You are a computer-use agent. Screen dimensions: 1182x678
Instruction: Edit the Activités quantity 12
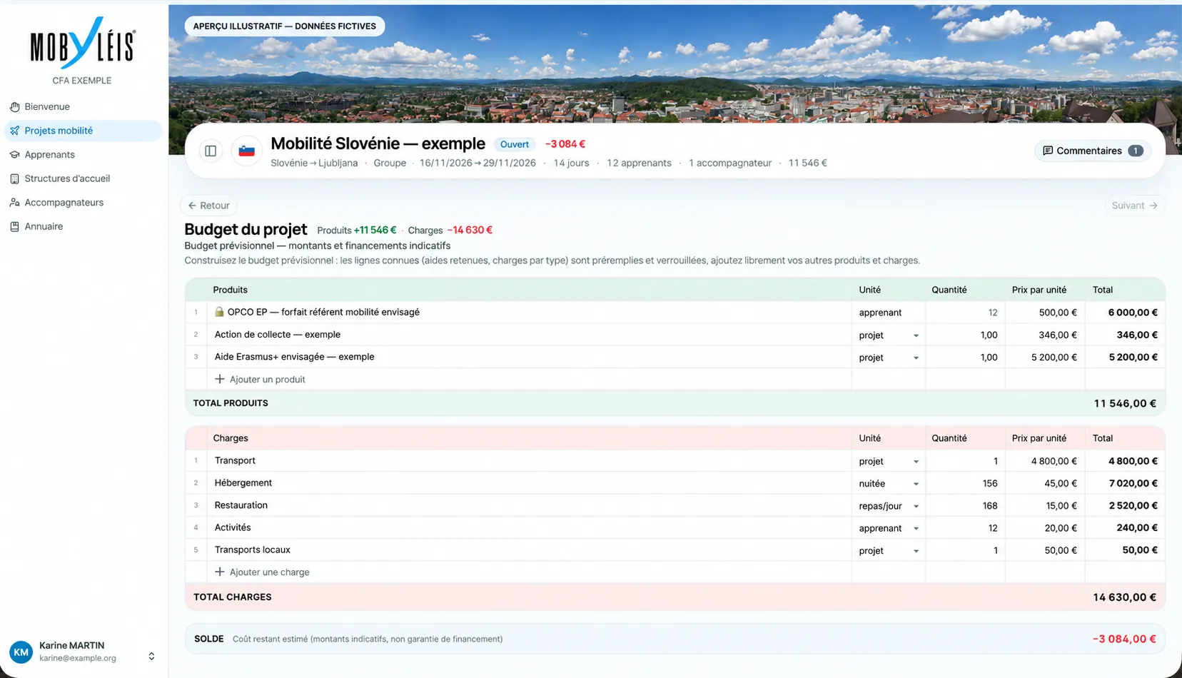[x=965, y=527]
